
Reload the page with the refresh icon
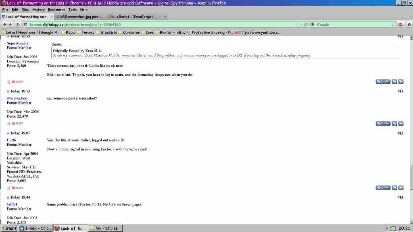pos(305,25)
